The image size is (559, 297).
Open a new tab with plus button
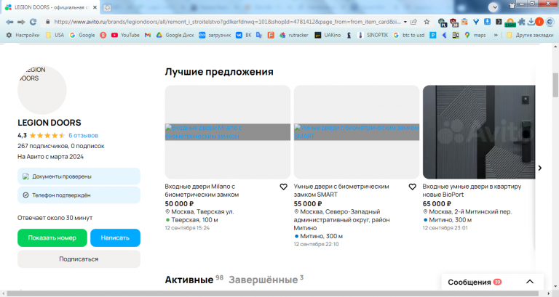[107, 7]
